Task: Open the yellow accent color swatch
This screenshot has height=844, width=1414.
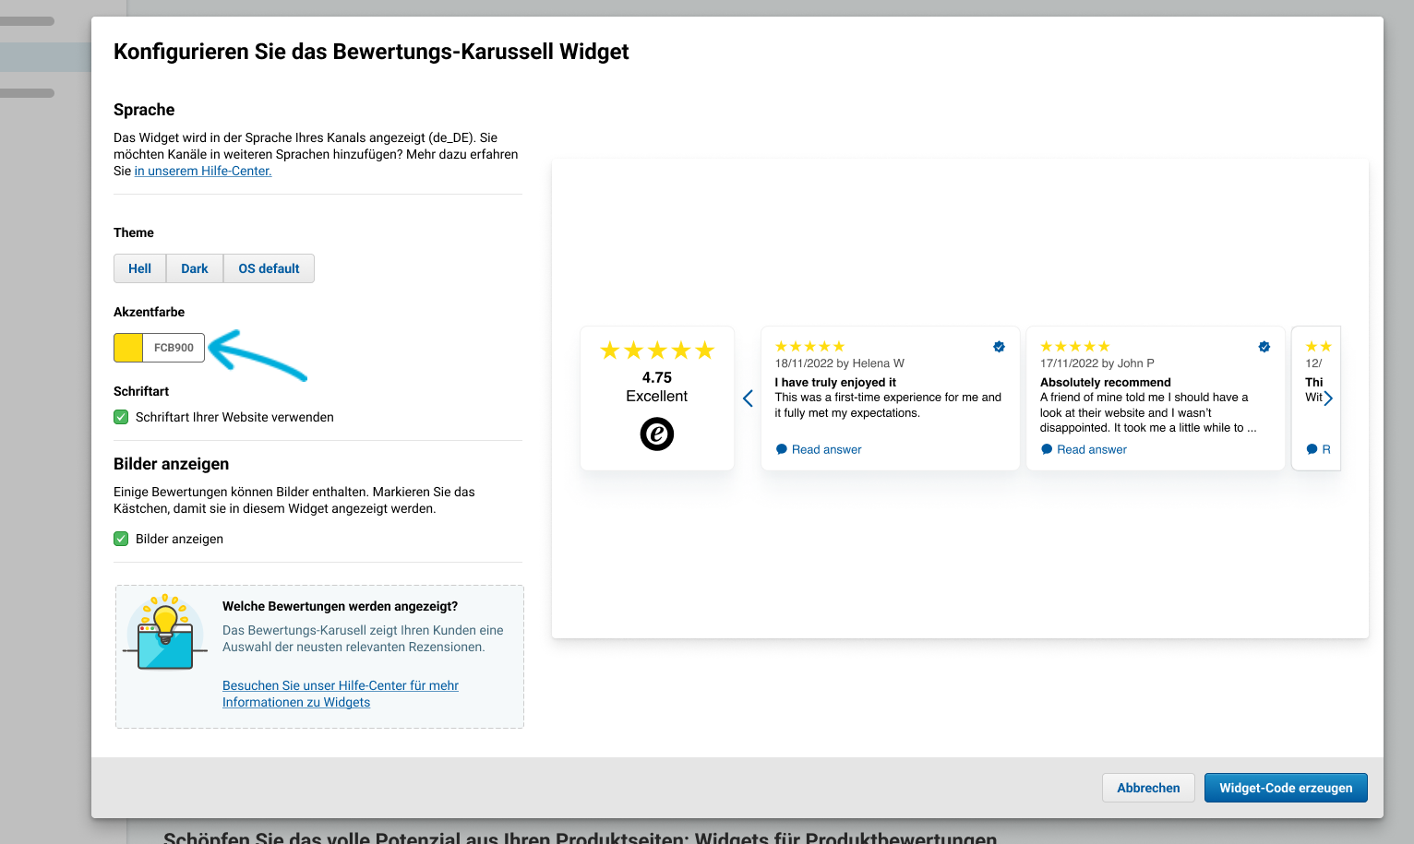Action: tap(128, 348)
